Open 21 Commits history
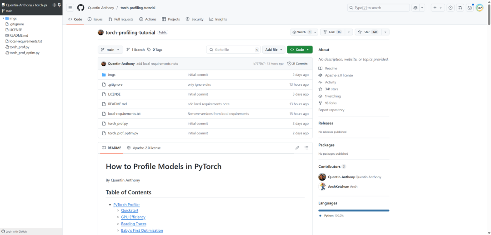 pos(297,64)
